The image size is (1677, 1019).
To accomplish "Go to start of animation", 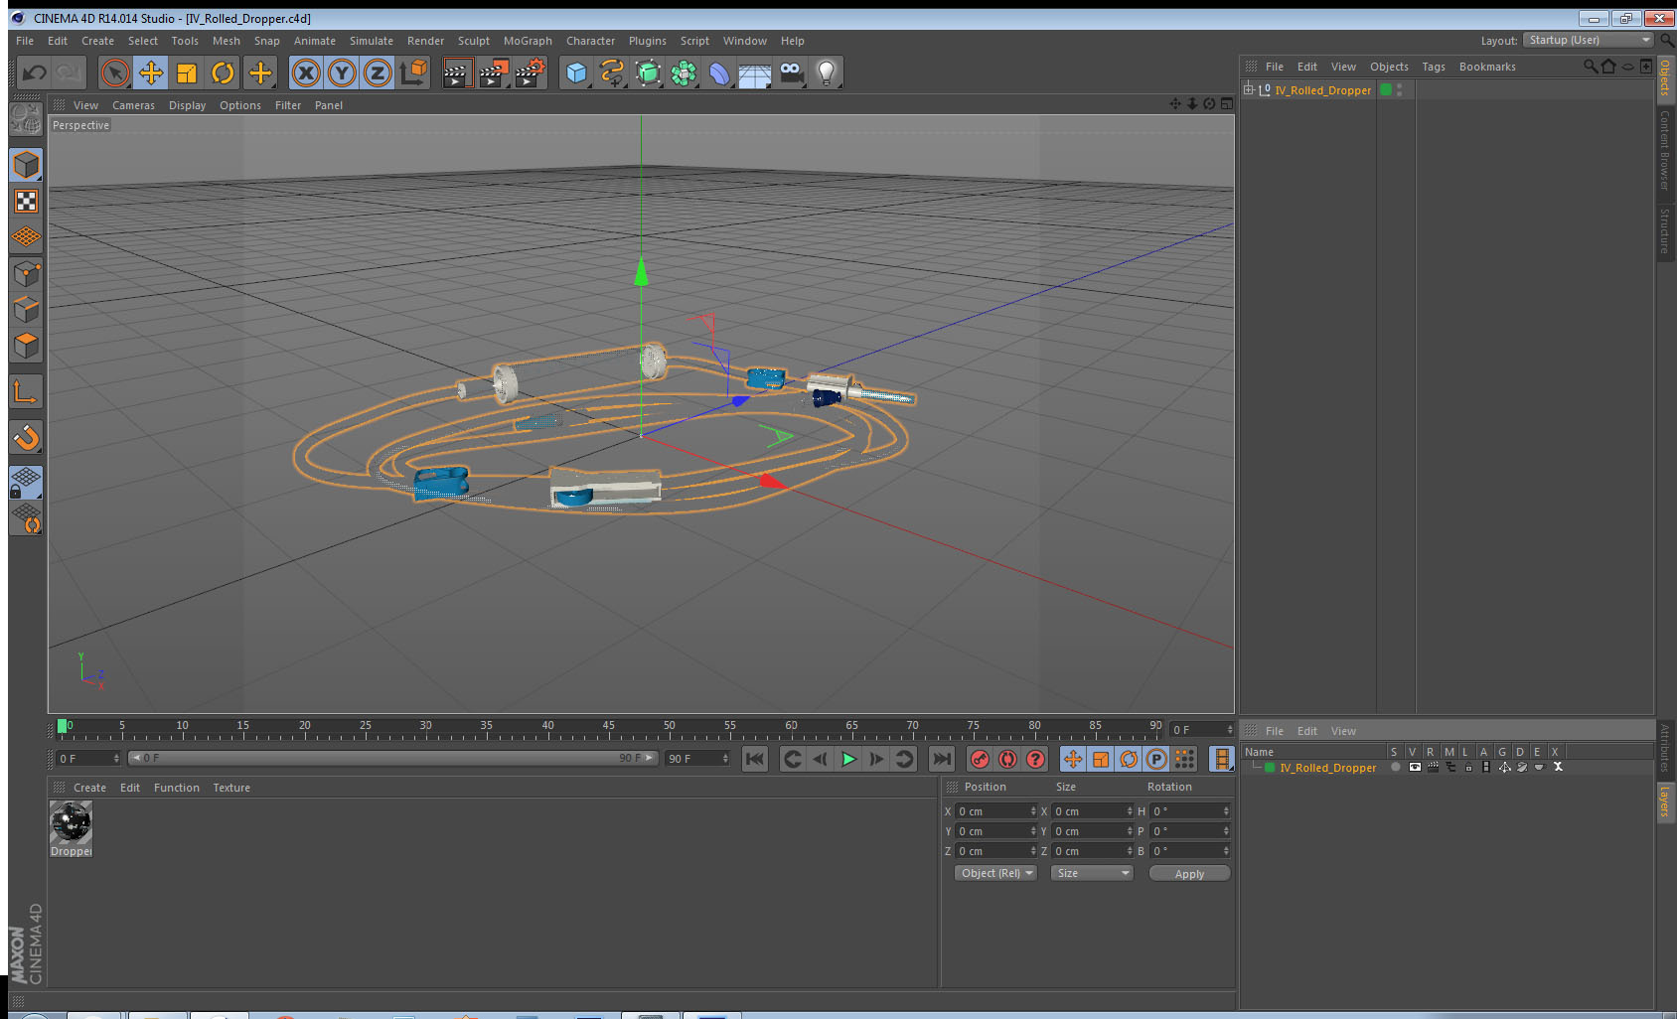I will pos(755,760).
